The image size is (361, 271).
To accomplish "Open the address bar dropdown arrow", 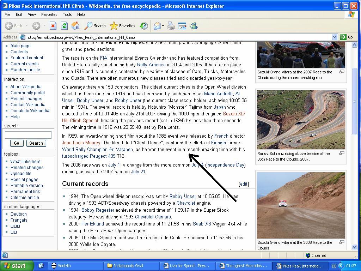I will pyautogui.click(x=335, y=37).
